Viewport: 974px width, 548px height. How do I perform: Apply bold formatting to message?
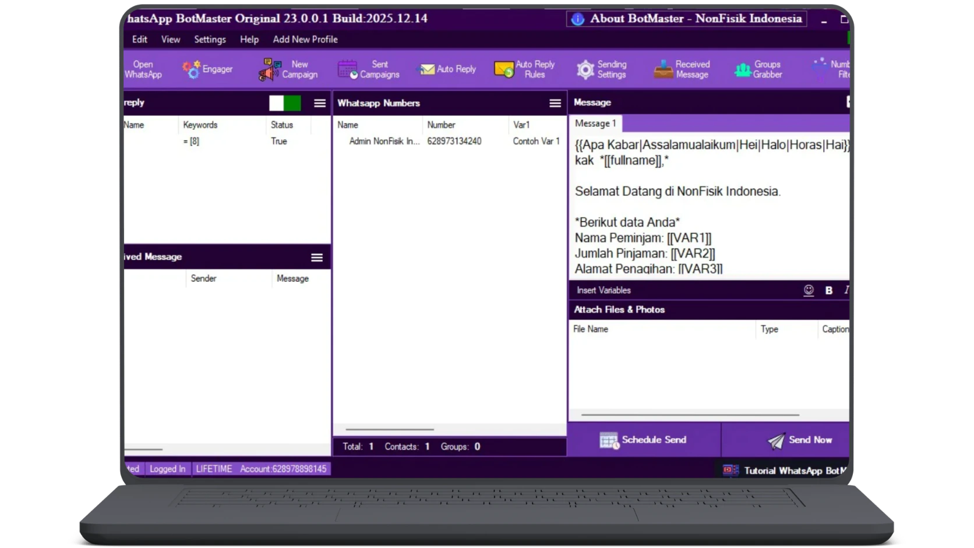tap(829, 290)
